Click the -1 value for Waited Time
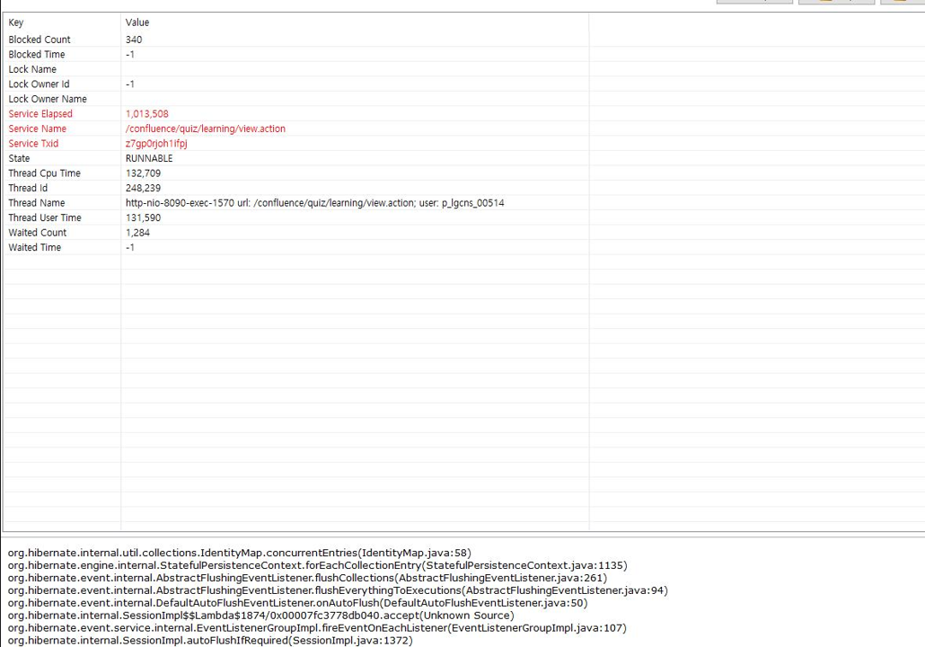This screenshot has height=647, width=925. click(x=130, y=247)
